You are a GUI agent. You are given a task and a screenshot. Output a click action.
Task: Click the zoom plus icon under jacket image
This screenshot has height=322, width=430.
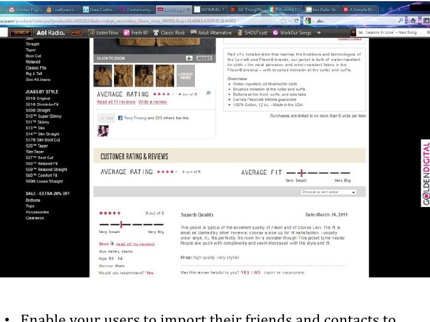(189, 58)
